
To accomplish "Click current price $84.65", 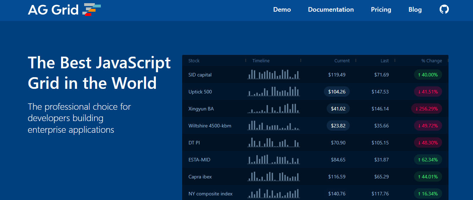I will (x=338, y=160).
